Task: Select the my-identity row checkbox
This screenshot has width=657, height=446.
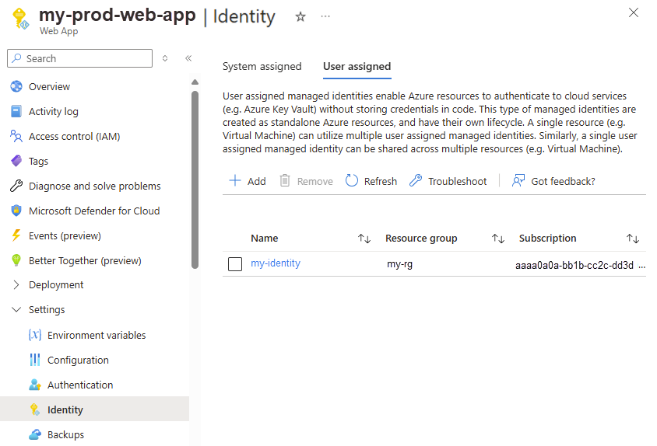Action: click(235, 264)
